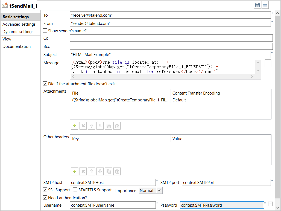Viewport: 281px width, 211px height.
Task: Click the delete icon under Attachments table
Action: (x=83, y=126)
